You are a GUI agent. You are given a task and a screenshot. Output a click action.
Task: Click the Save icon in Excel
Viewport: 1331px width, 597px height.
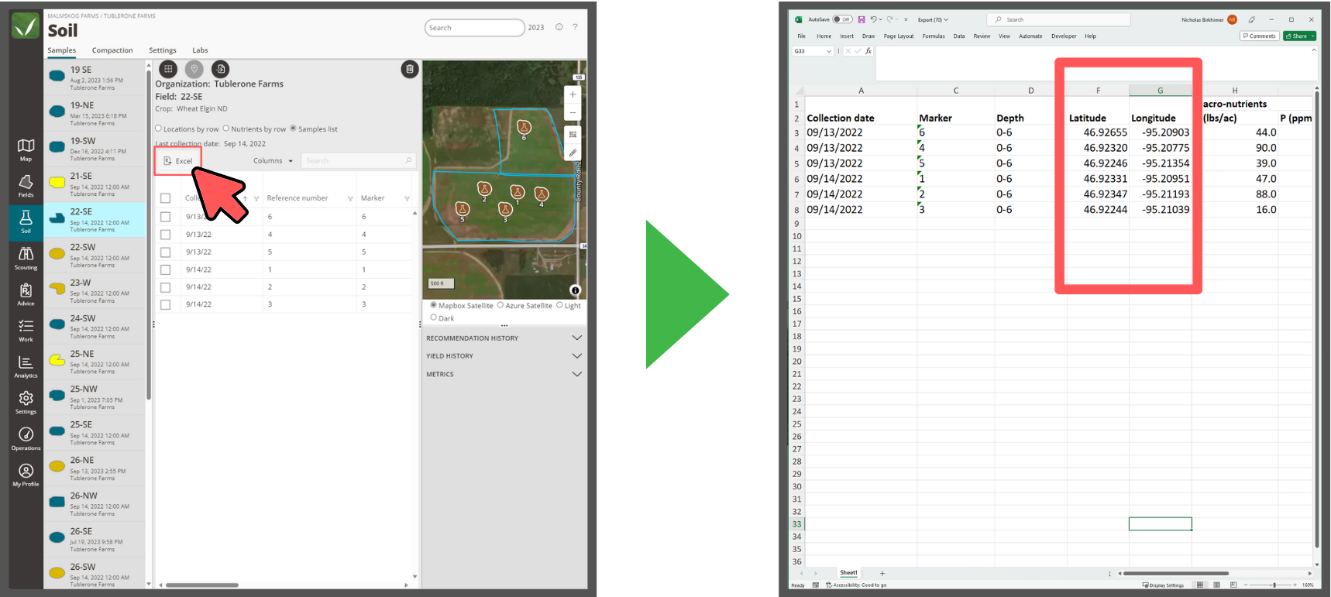pos(862,19)
